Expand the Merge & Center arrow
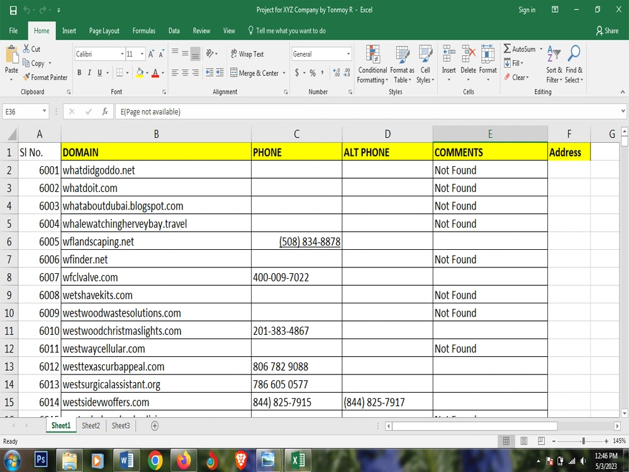This screenshot has height=472, width=629. [284, 73]
